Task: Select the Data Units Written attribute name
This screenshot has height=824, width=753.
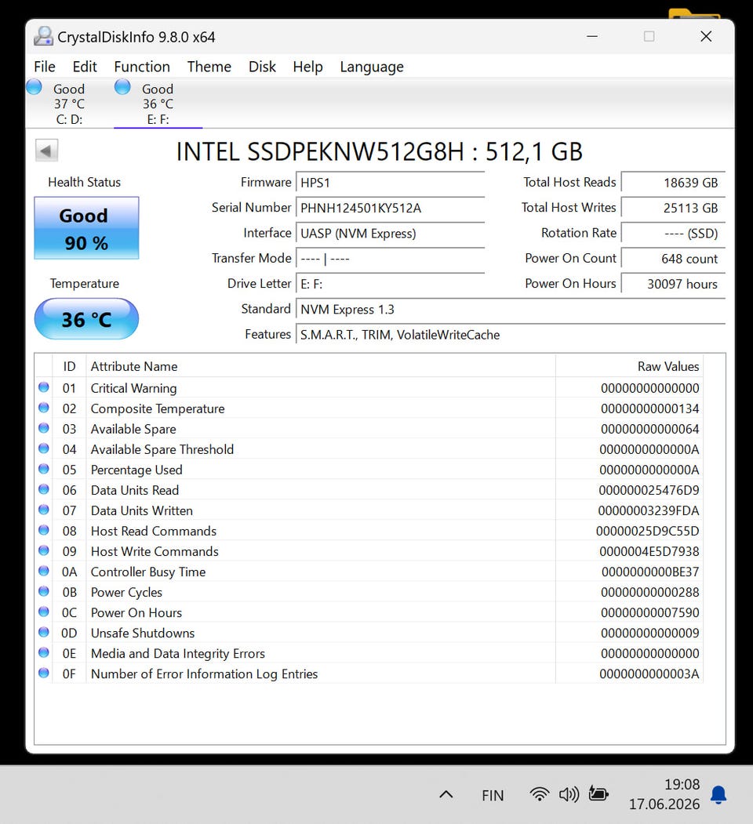Action: [x=141, y=511]
